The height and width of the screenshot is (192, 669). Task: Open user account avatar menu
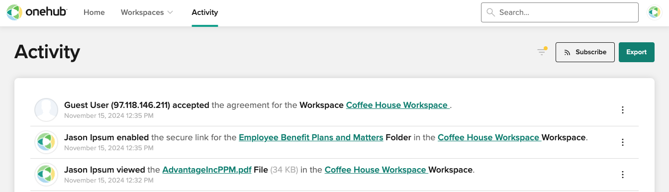654,12
